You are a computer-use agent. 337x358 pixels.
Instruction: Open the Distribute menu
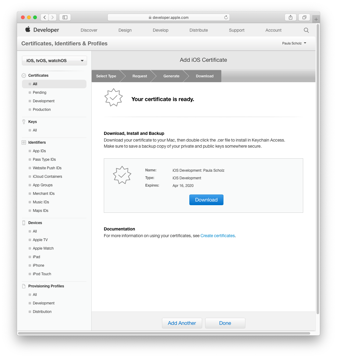point(198,30)
